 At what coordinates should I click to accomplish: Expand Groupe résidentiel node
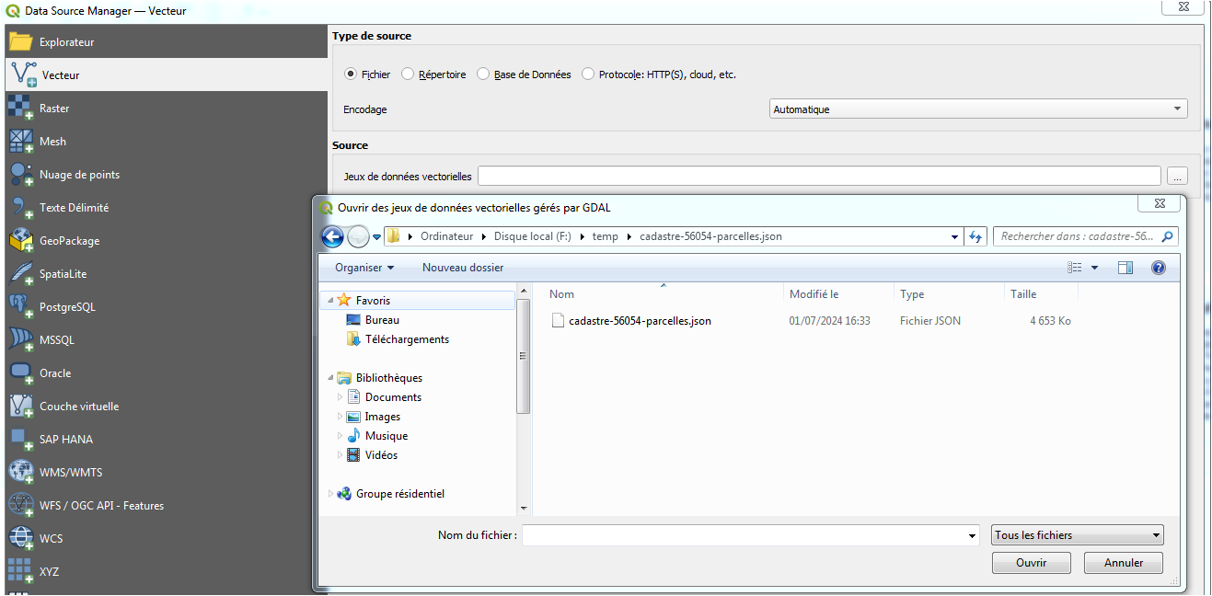(x=330, y=494)
